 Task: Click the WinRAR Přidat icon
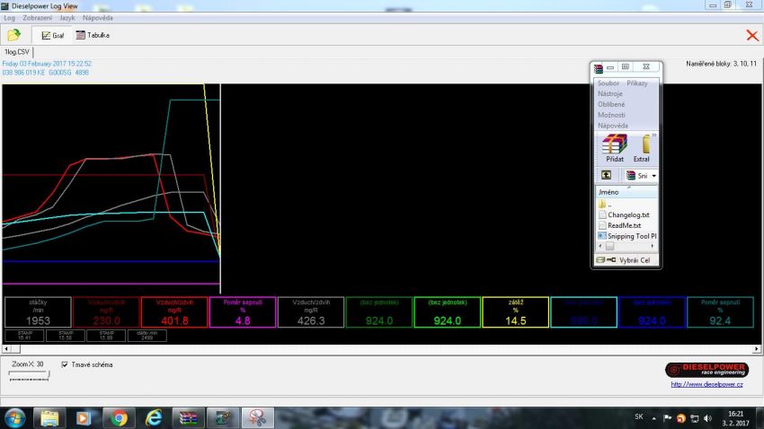click(615, 148)
